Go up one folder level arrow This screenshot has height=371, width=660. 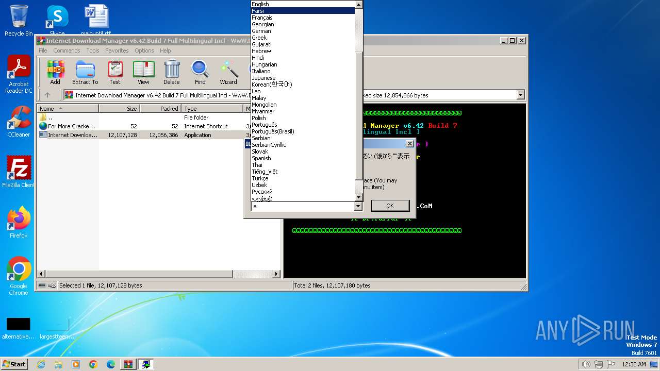(x=47, y=95)
